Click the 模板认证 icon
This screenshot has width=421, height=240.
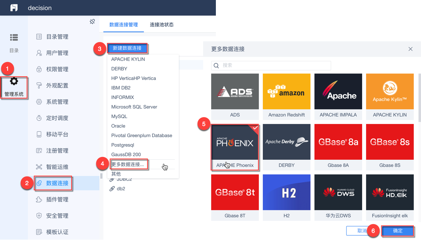click(39, 232)
